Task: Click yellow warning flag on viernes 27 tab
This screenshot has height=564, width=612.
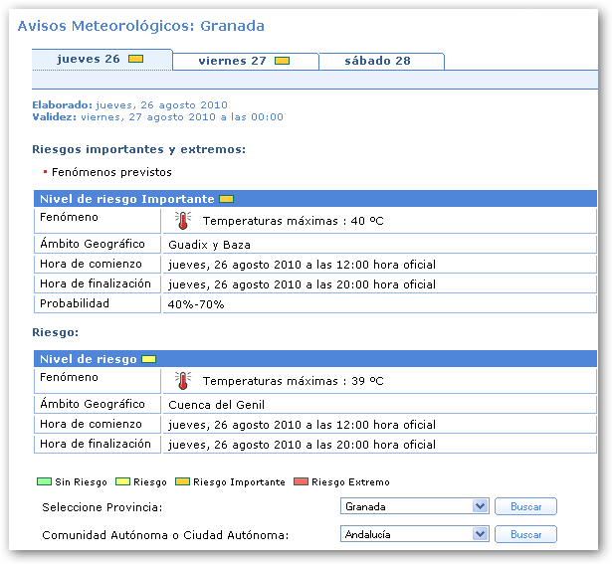Action: pos(282,62)
